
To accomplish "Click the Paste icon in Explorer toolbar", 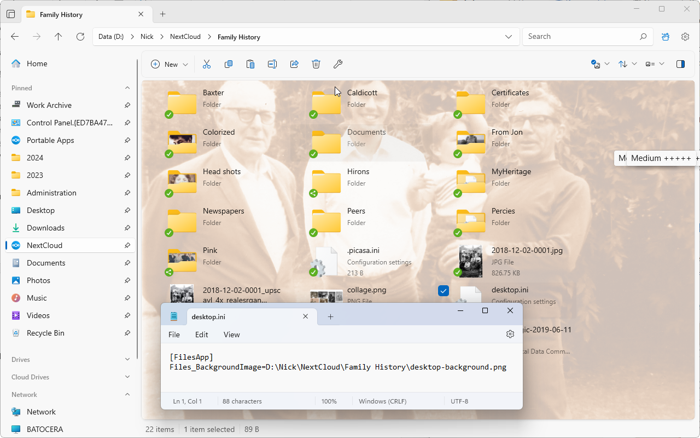I will point(250,64).
